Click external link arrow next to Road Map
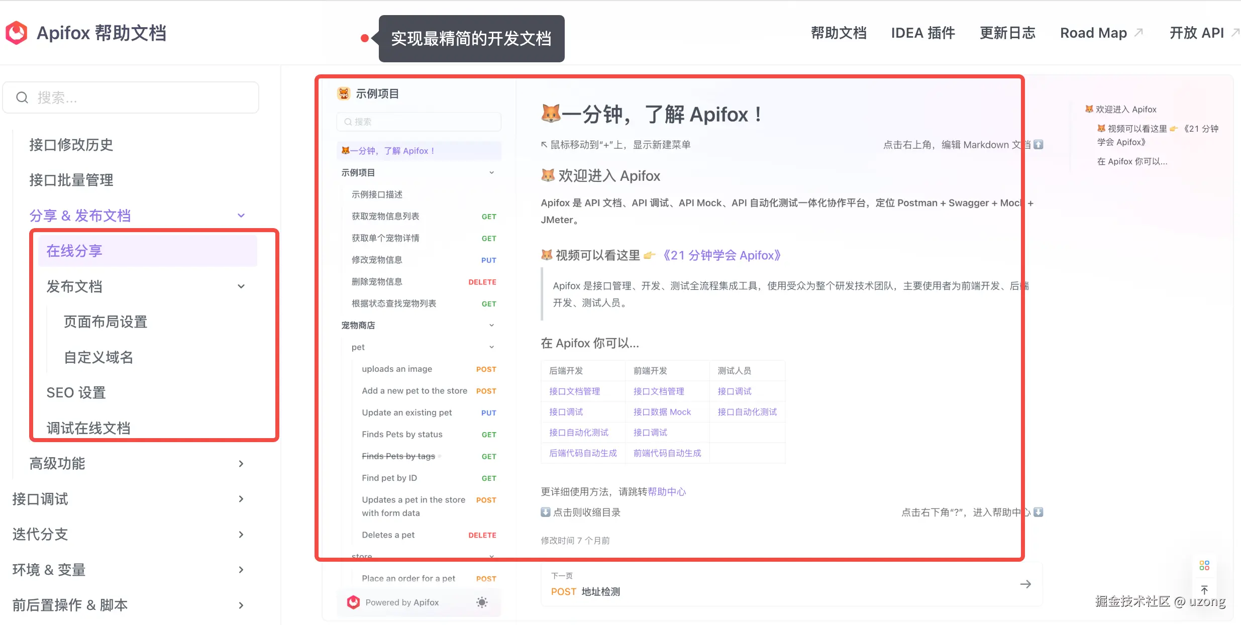The width and height of the screenshot is (1241, 625). [1139, 33]
